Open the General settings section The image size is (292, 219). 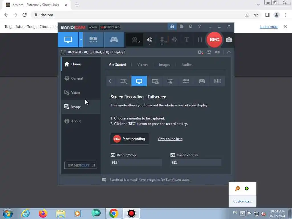coord(81,78)
